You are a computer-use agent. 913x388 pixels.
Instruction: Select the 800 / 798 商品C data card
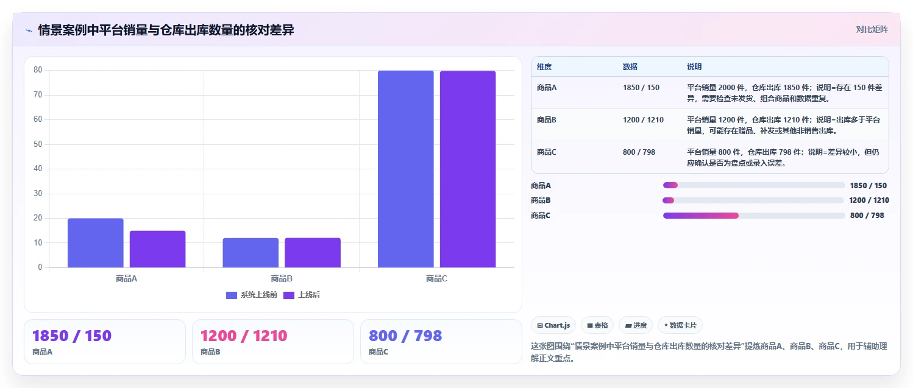click(x=441, y=342)
